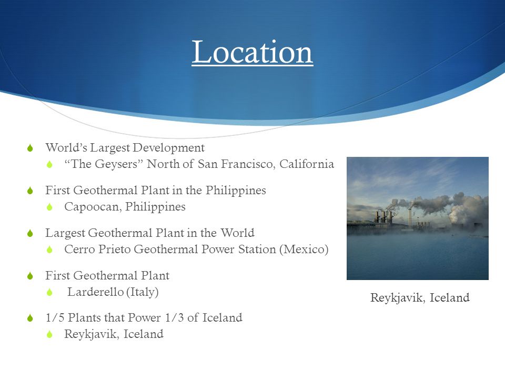This screenshot has width=505, height=379.
Task: Click the underlined "Location" slide title
Action: coord(252,52)
